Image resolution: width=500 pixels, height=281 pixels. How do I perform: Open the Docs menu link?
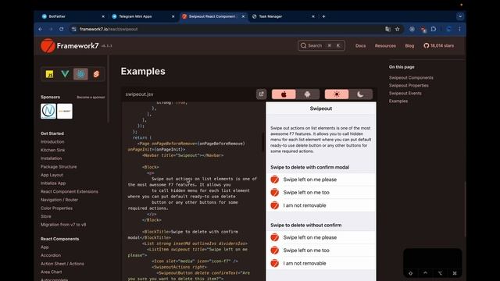tap(361, 45)
